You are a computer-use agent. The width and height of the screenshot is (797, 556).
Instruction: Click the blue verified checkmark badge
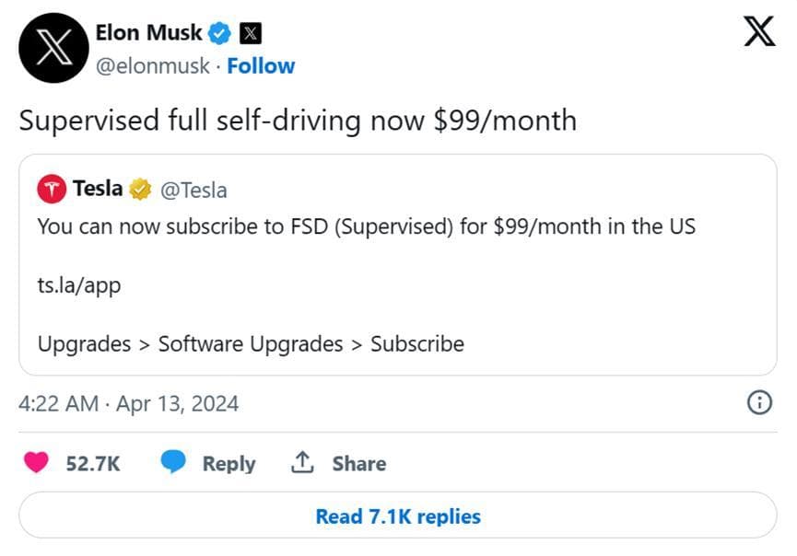219,34
